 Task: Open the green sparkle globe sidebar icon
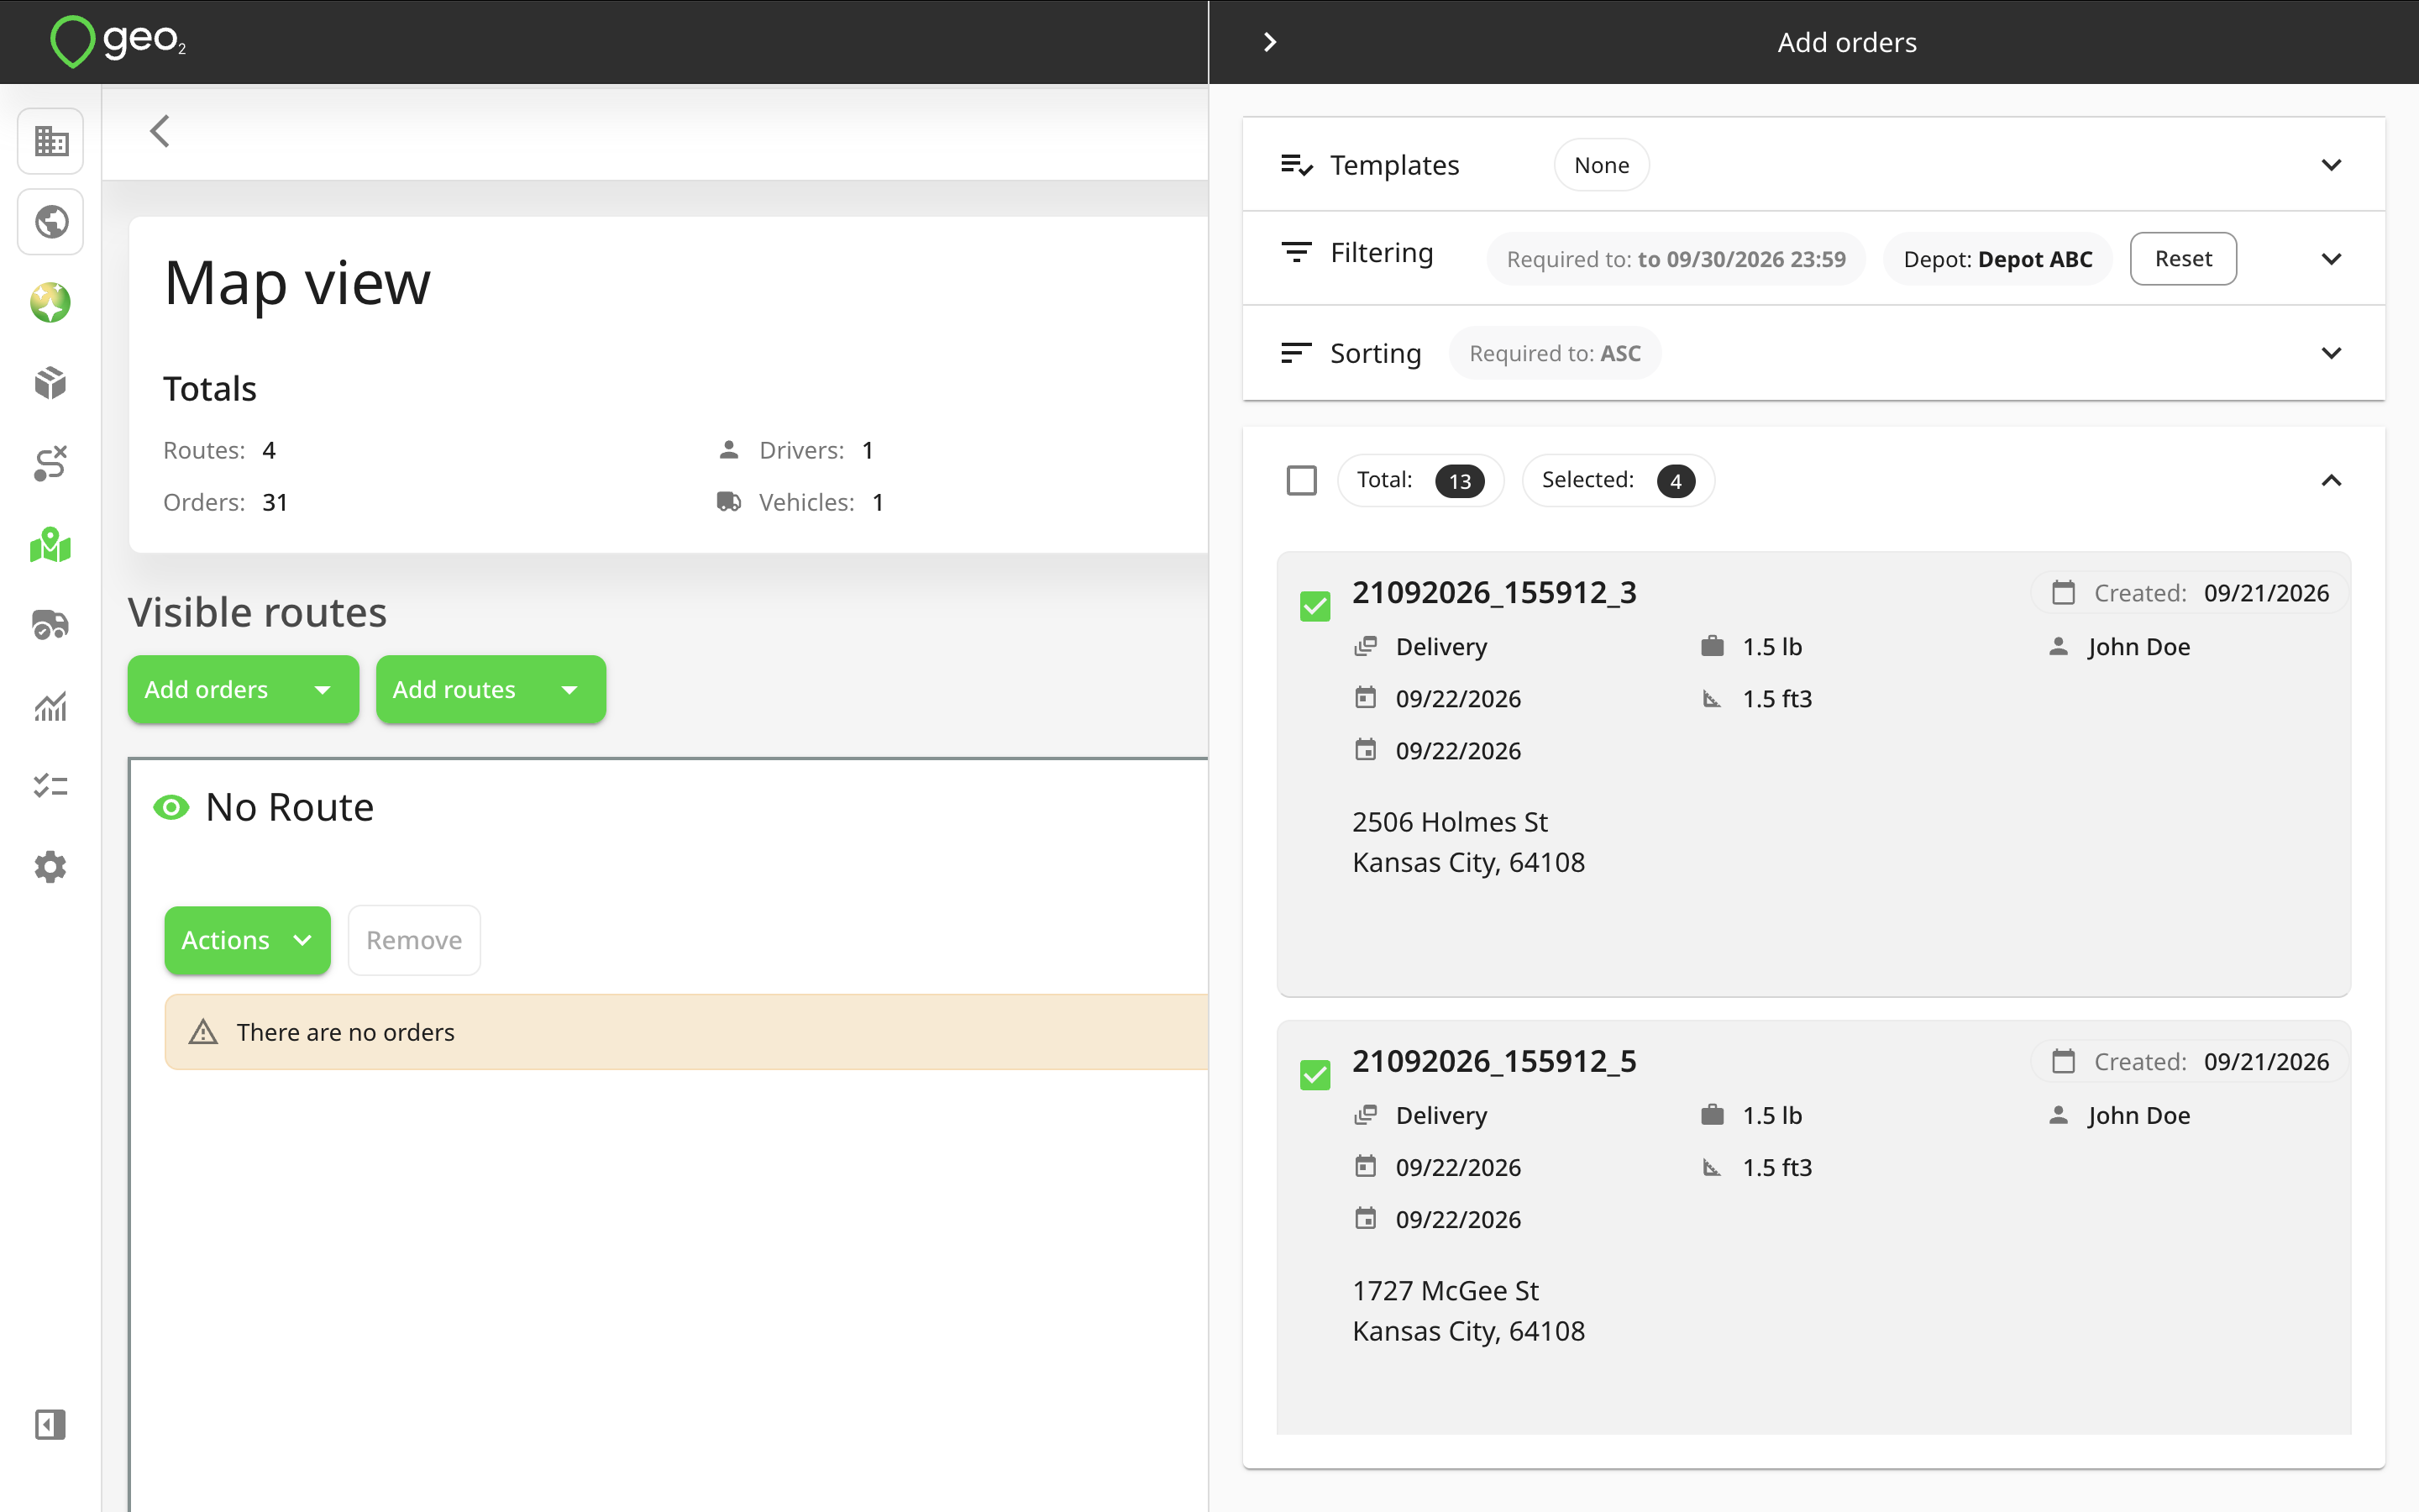tap(51, 302)
